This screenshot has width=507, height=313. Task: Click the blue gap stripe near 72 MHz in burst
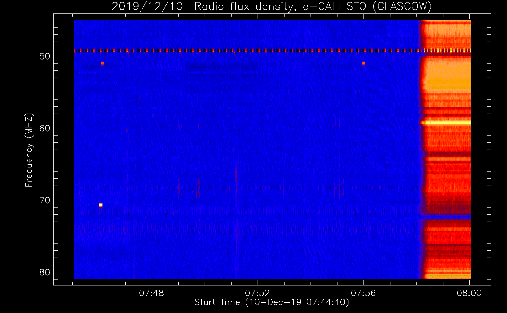point(446,216)
